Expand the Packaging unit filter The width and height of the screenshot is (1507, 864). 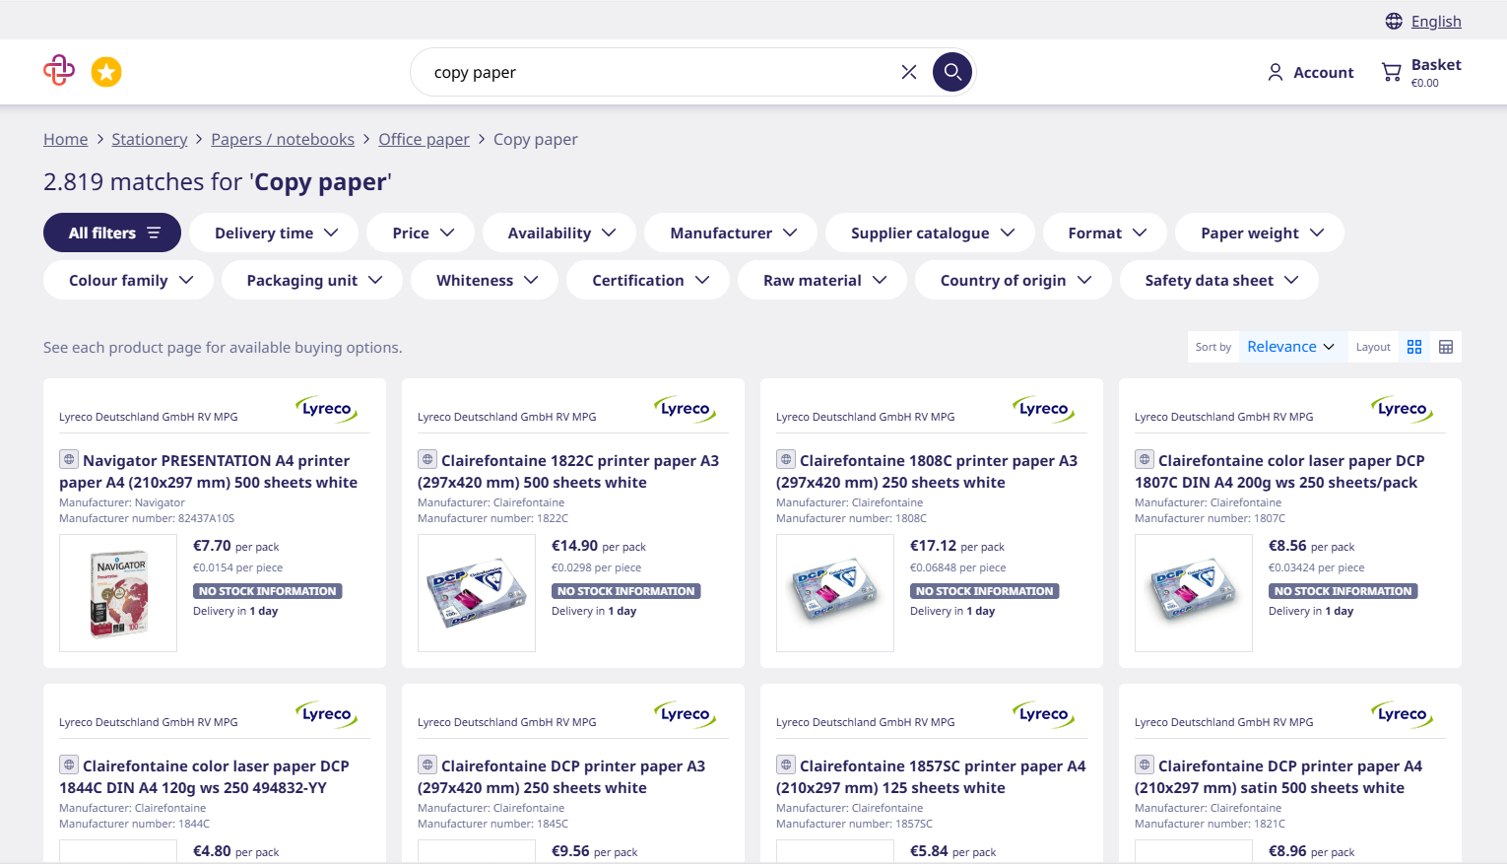pos(312,280)
